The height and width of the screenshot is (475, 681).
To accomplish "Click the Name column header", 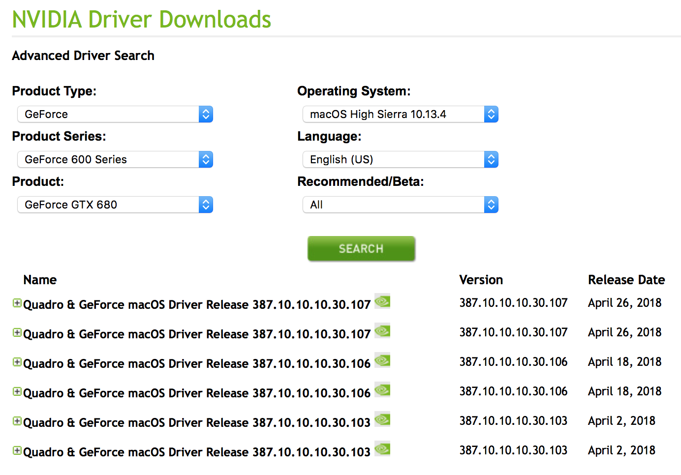I will point(40,280).
